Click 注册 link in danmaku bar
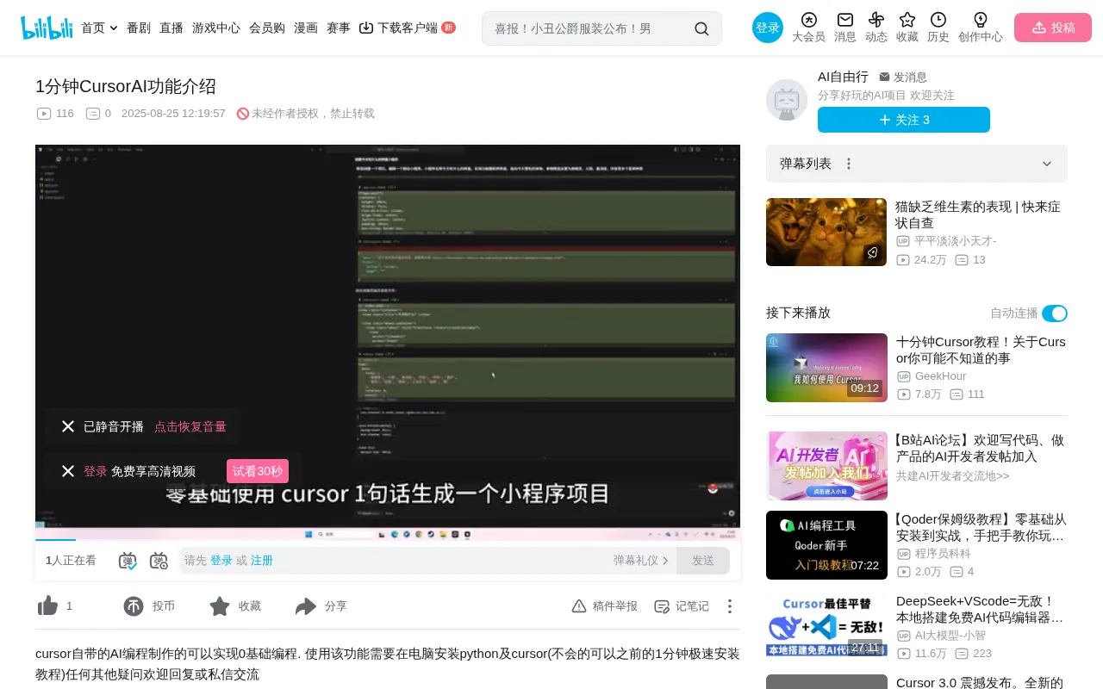This screenshot has width=1103, height=689. click(x=262, y=561)
